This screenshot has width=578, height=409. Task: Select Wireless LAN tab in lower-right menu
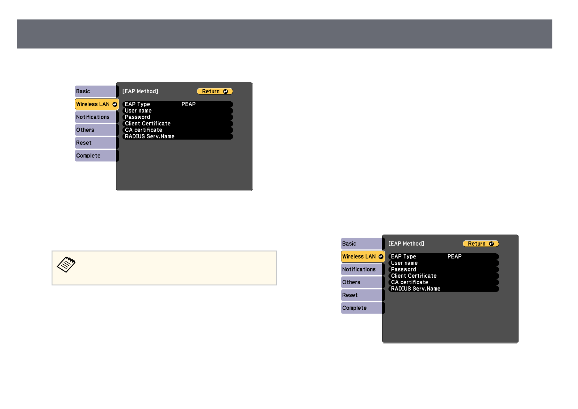pos(363,257)
